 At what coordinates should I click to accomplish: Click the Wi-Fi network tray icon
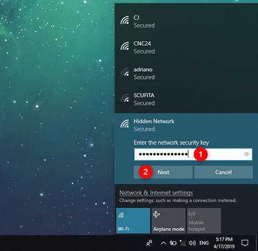183,243
